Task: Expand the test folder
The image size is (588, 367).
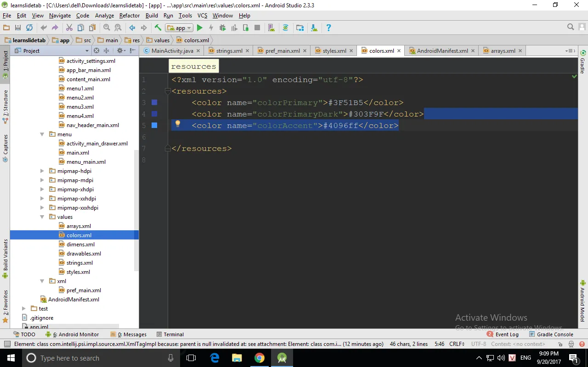Action: 24,309
